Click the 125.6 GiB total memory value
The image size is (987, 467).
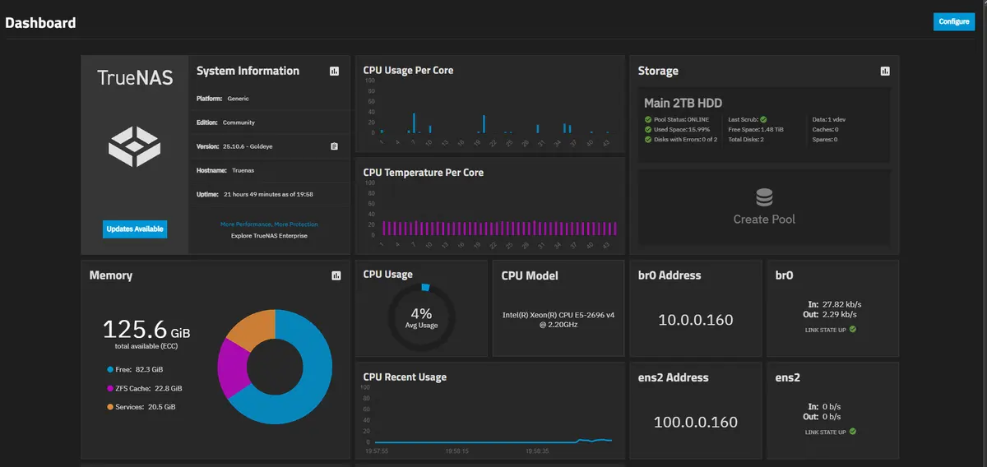146,331
